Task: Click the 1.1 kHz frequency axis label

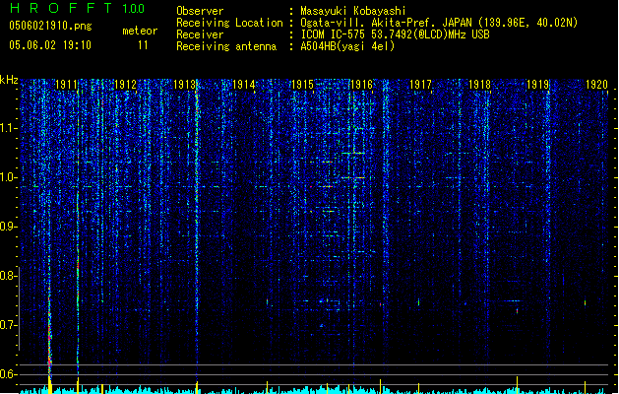Action: (x=8, y=128)
